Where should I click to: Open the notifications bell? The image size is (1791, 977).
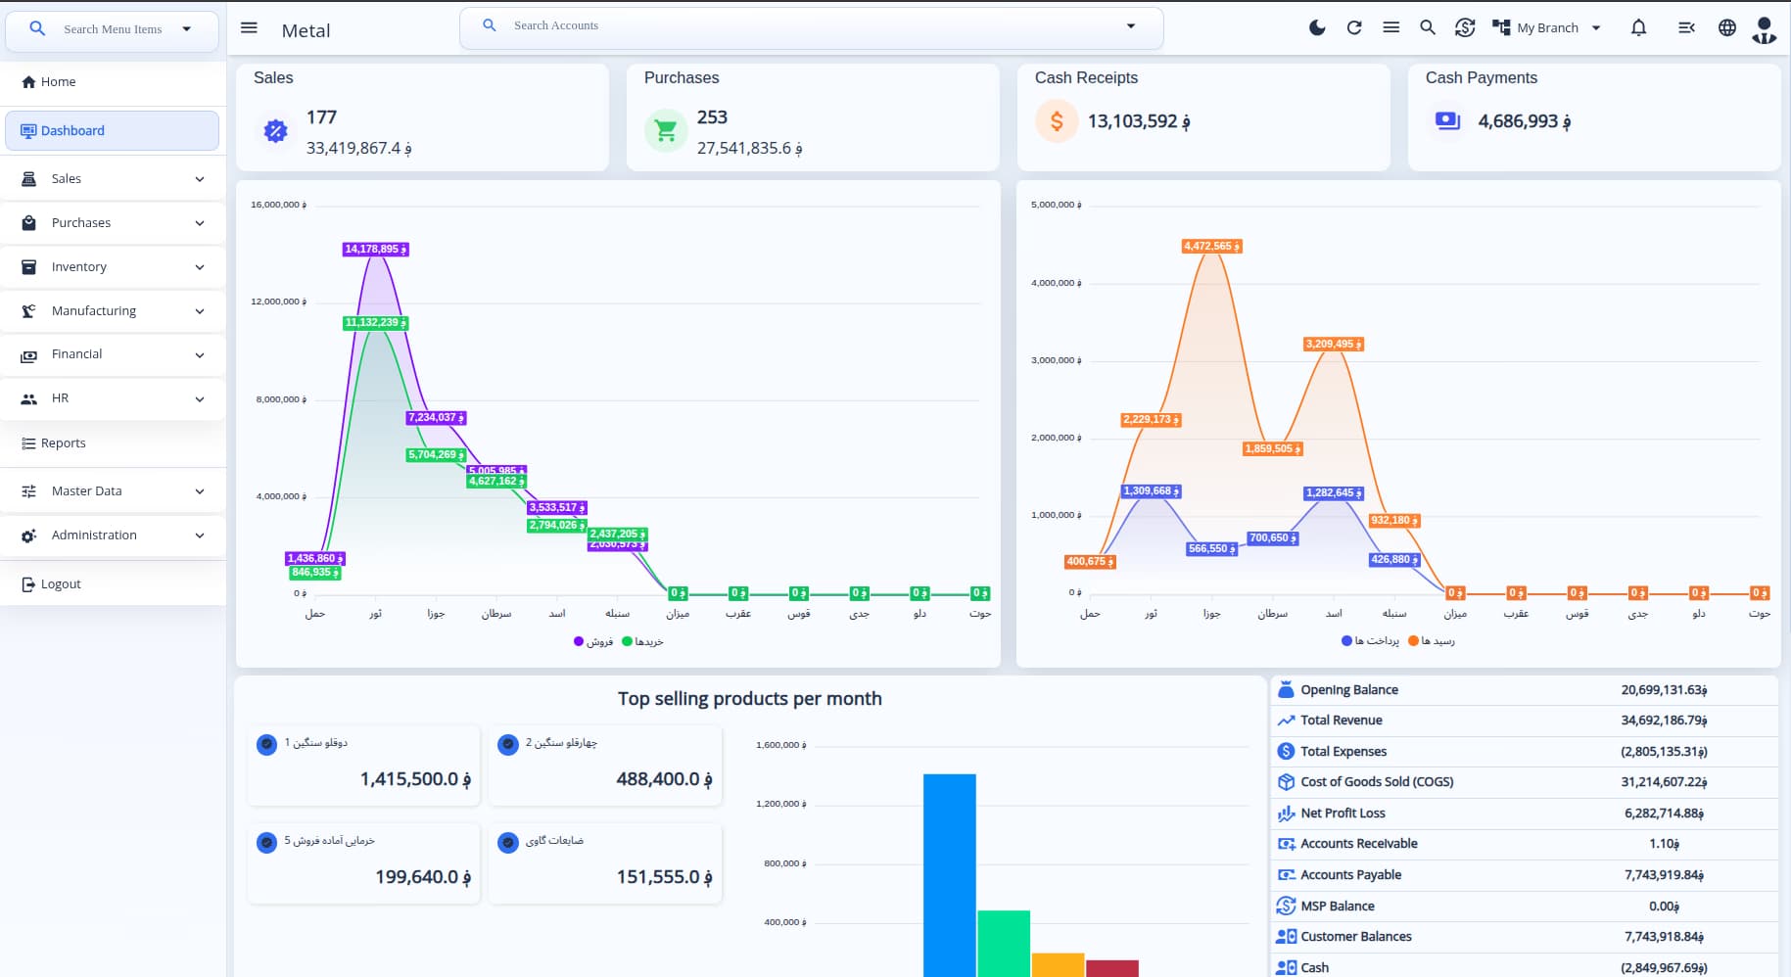pyautogui.click(x=1638, y=27)
